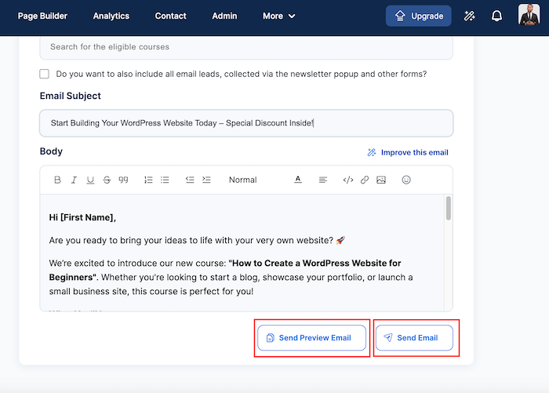549x393 pixels.
Task: Insert an image into email body
Action: pos(381,180)
